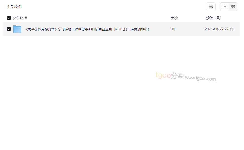
Task: Uncheck the select-all checkbox in header
Action: [x=9, y=18]
